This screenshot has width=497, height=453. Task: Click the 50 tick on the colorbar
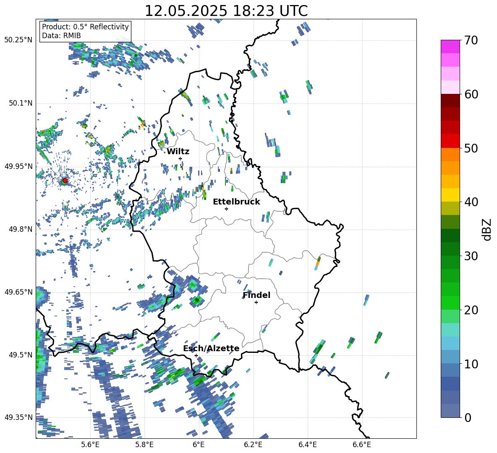471,148
